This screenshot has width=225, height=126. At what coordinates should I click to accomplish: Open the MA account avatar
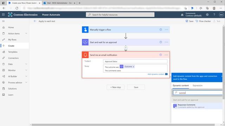pyautogui.click(x=221, y=15)
